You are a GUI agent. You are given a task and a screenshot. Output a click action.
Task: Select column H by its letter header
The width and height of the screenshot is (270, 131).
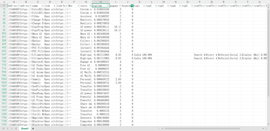(x=101, y=2)
